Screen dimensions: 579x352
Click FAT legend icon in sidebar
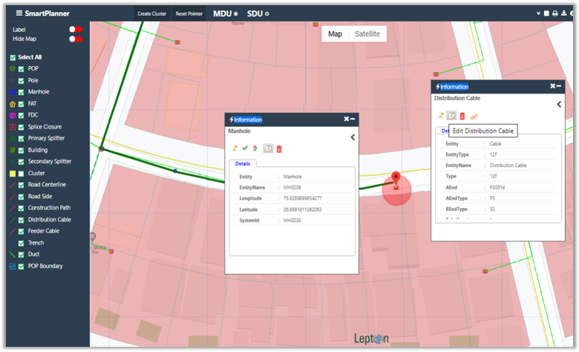click(13, 104)
